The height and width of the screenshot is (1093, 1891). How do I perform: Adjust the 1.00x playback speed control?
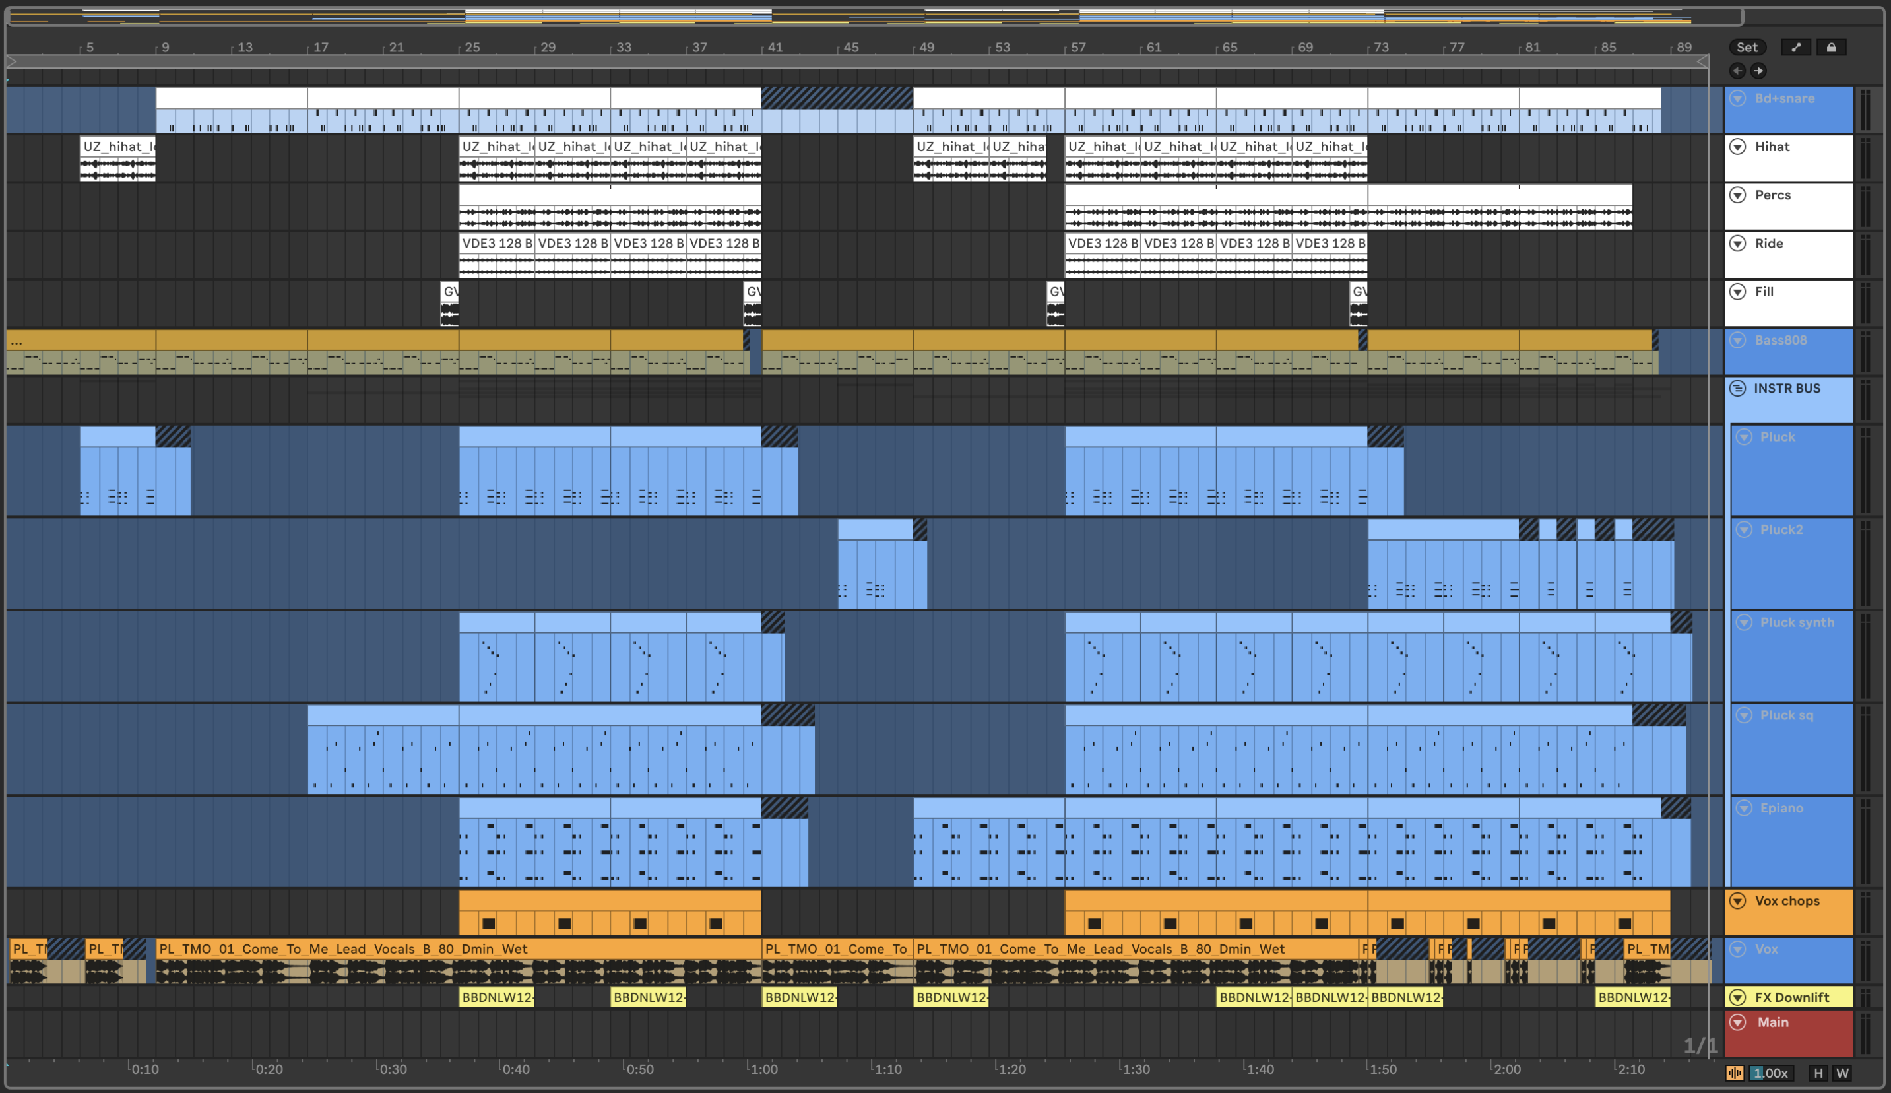pyautogui.click(x=1771, y=1073)
